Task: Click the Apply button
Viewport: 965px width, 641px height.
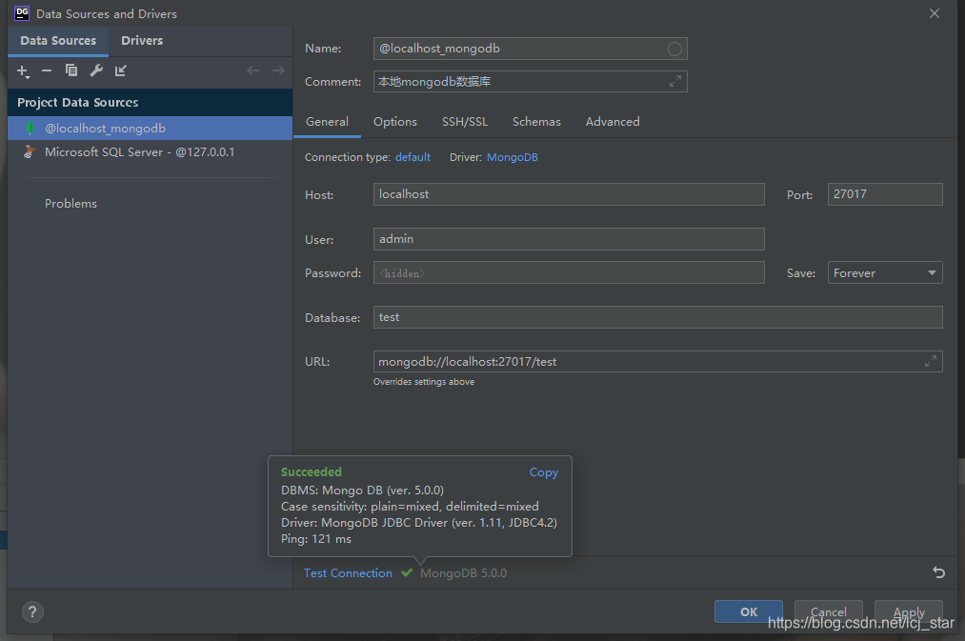Action: tap(909, 611)
